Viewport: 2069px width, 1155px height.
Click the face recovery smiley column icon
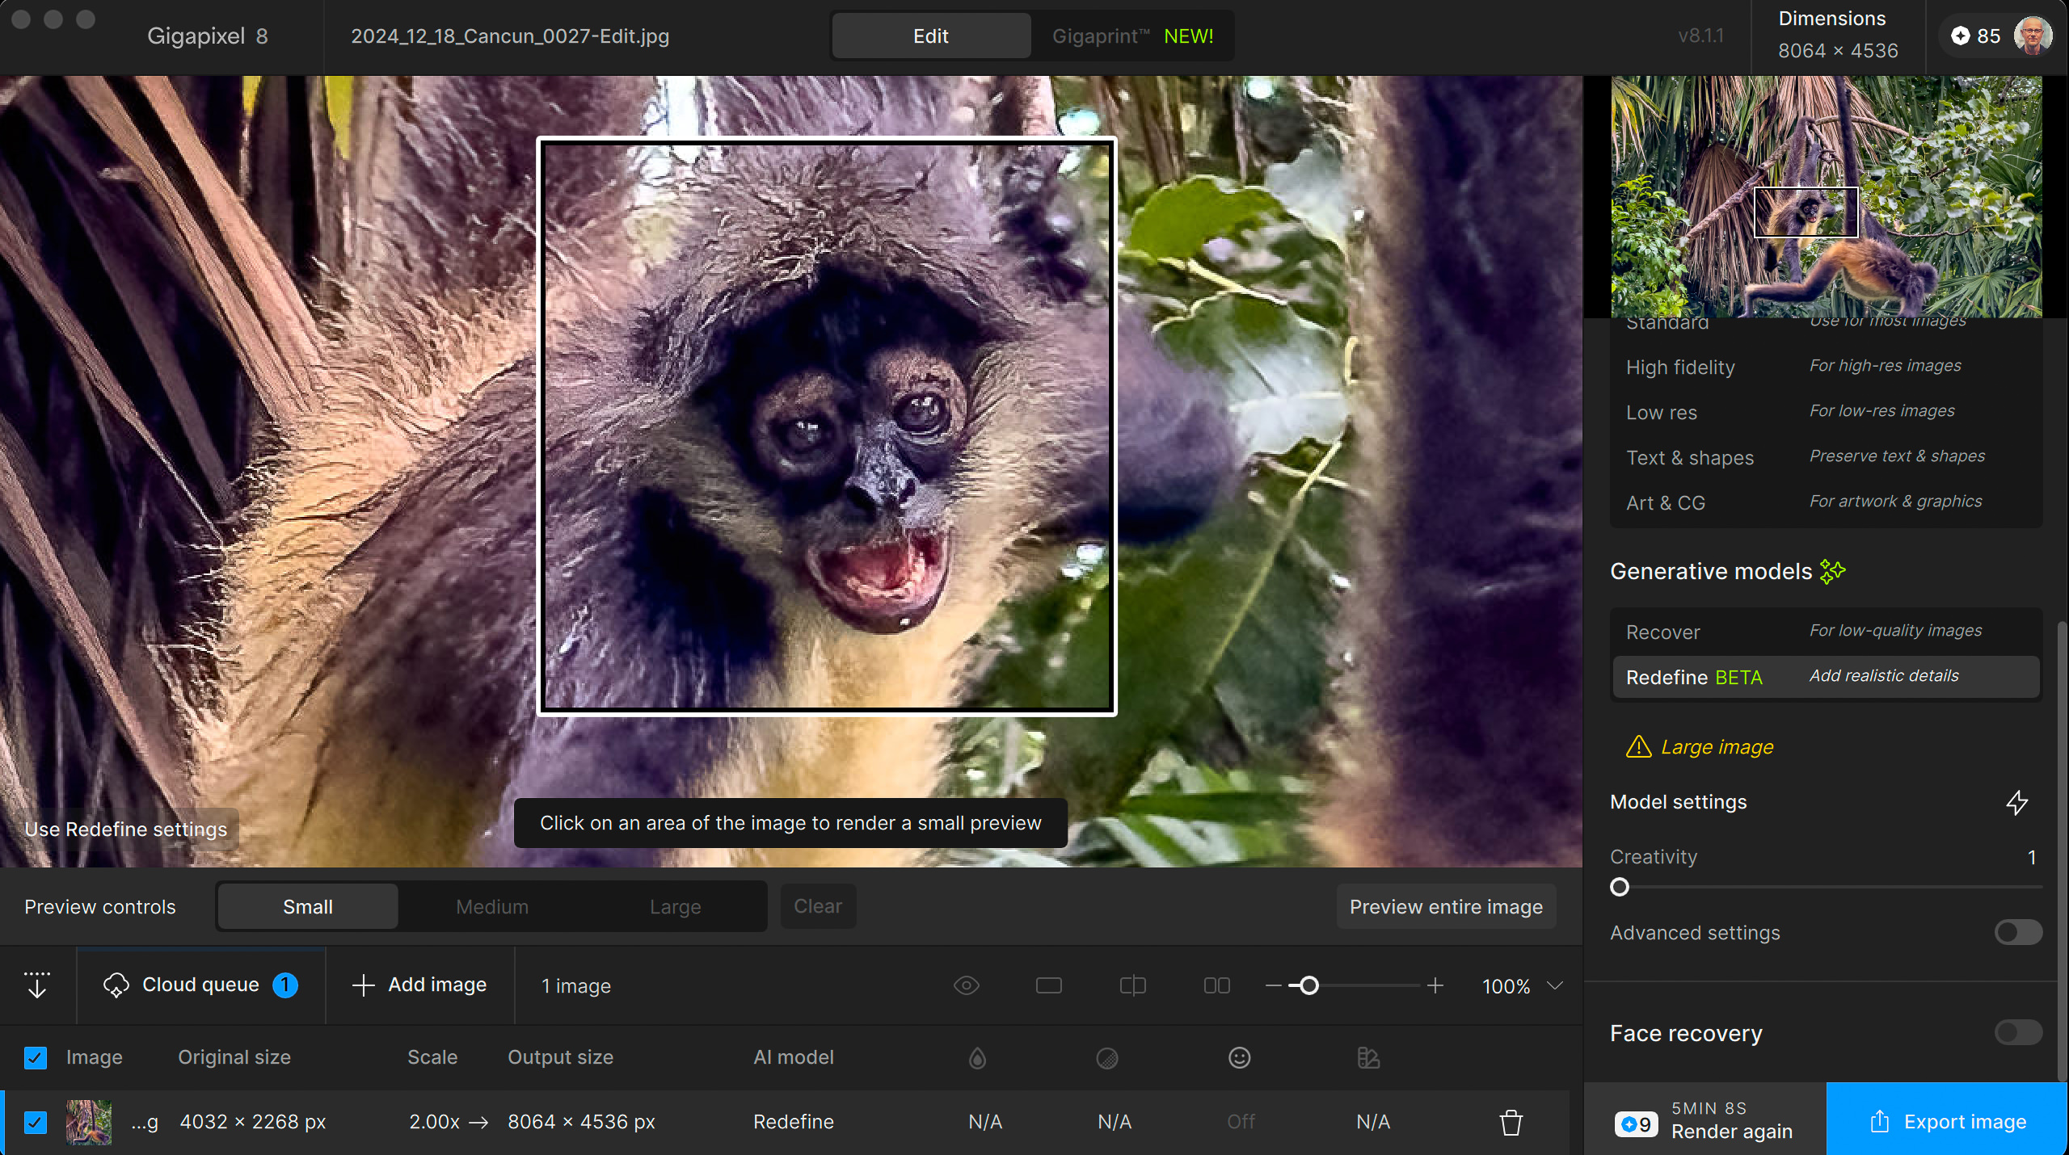(x=1239, y=1057)
